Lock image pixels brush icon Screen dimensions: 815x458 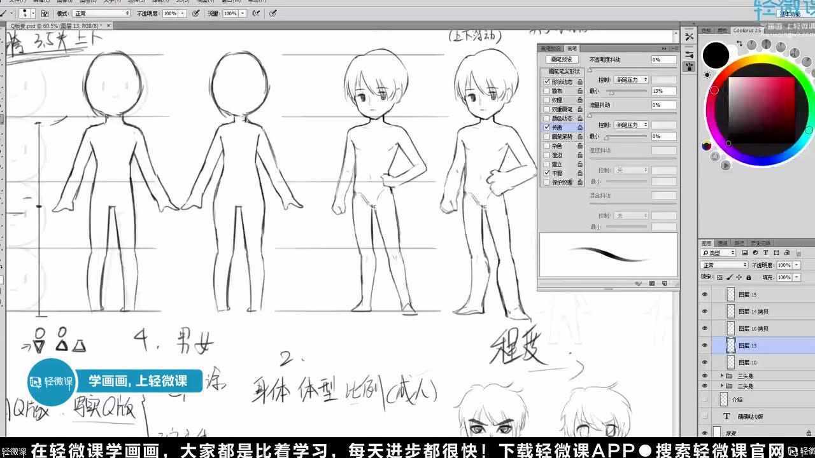coord(730,277)
